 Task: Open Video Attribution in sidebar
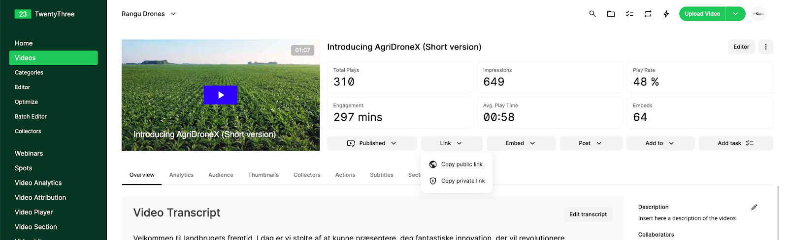[x=40, y=198]
